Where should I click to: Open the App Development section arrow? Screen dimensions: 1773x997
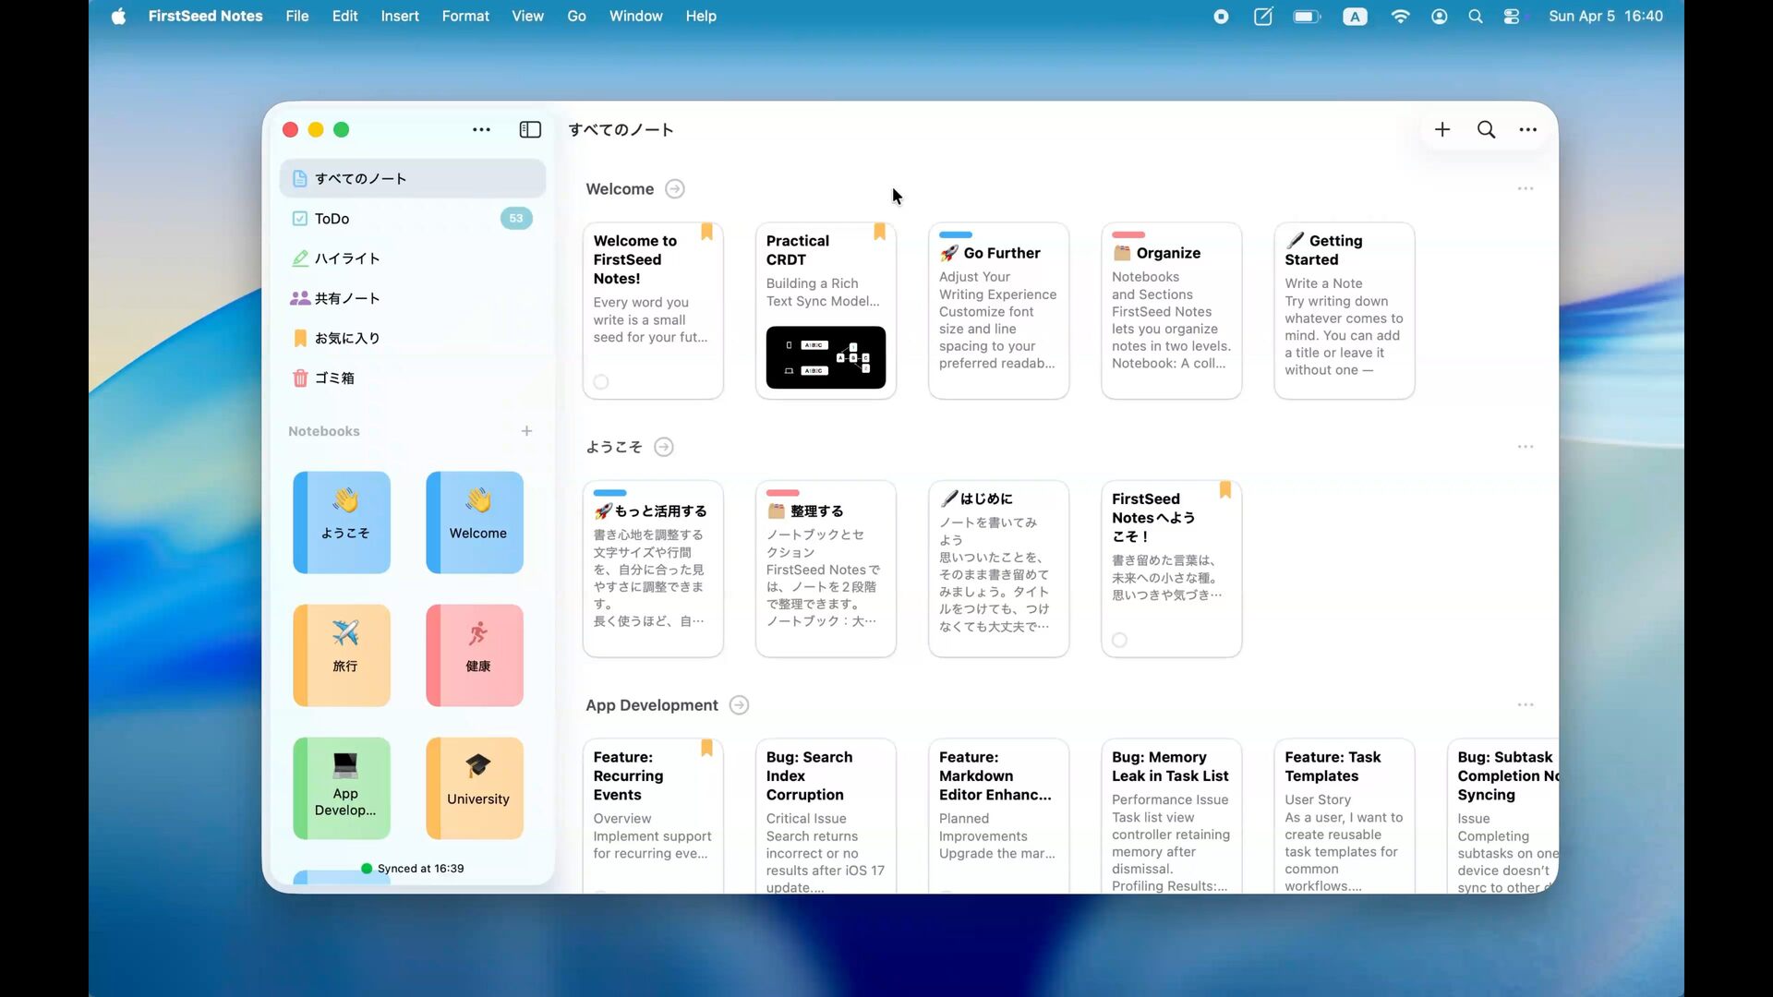coord(739,705)
